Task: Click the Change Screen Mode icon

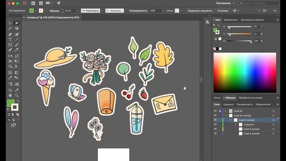Action: 13,125
